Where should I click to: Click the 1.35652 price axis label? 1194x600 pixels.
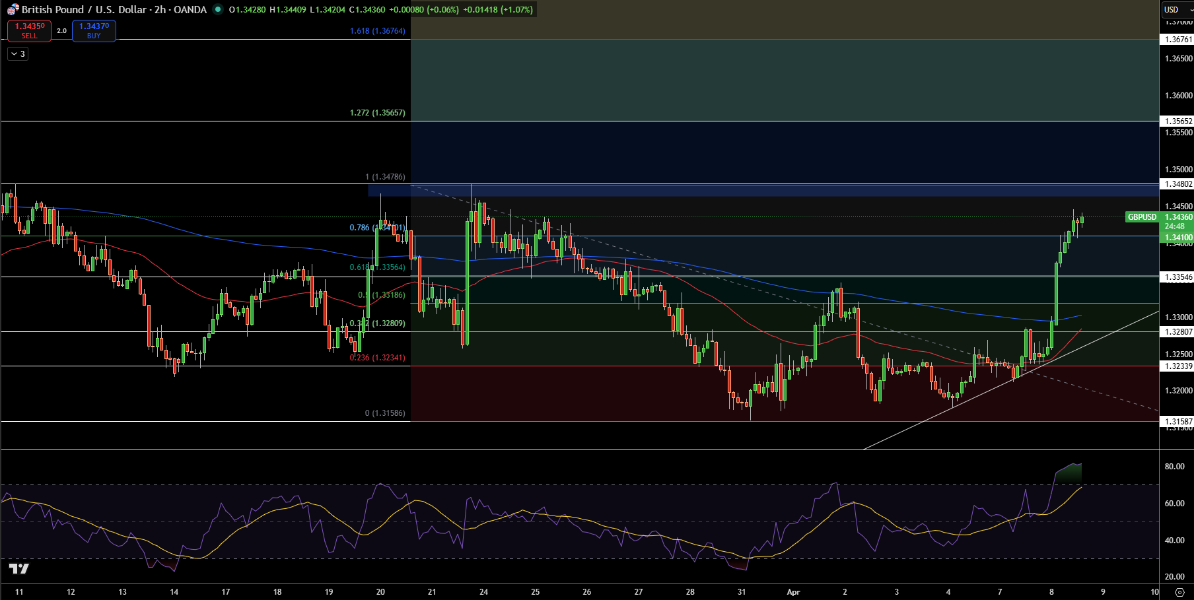coord(1177,121)
